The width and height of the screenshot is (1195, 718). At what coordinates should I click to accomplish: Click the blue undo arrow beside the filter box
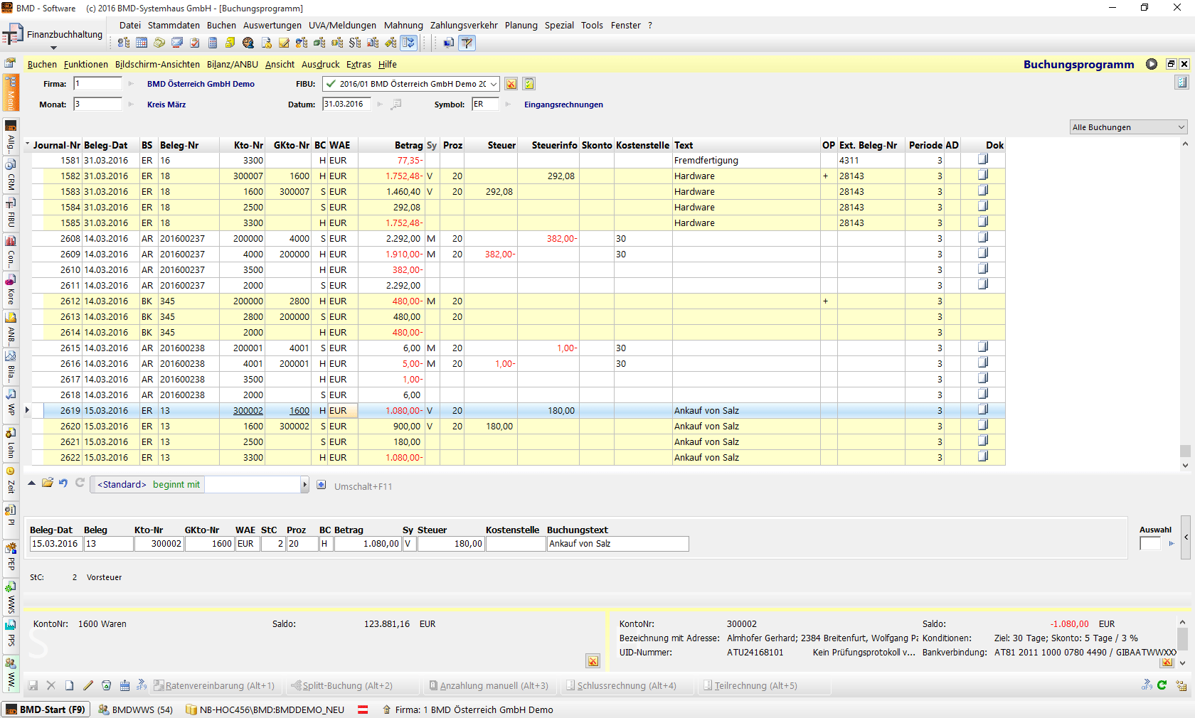tap(63, 483)
